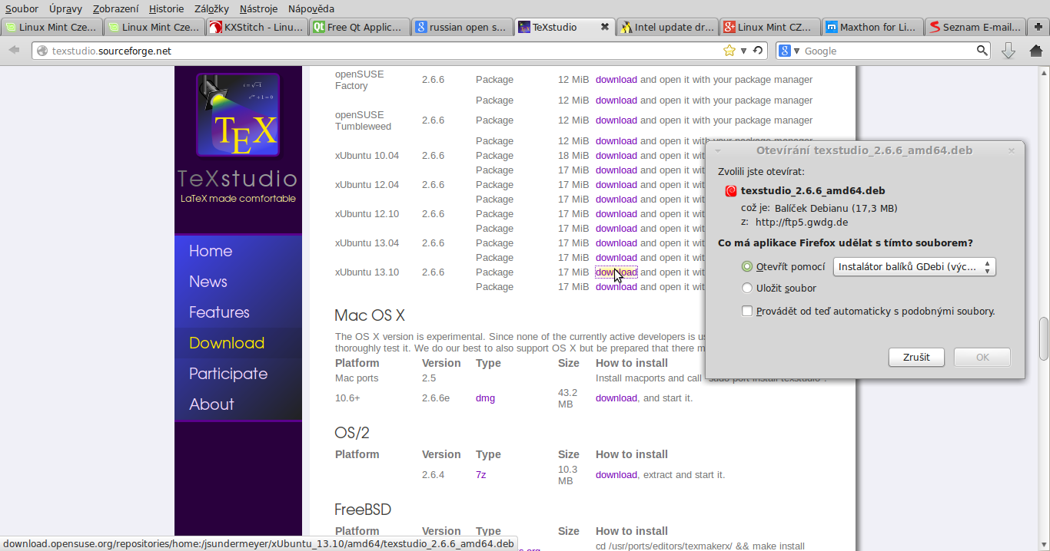
Task: Click the OK button in the dialog
Action: pos(982,357)
